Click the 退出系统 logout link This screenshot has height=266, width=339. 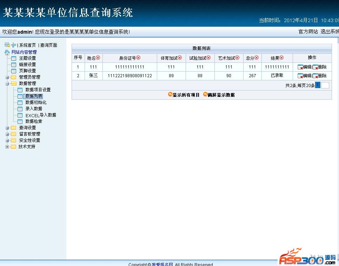tap(329, 32)
